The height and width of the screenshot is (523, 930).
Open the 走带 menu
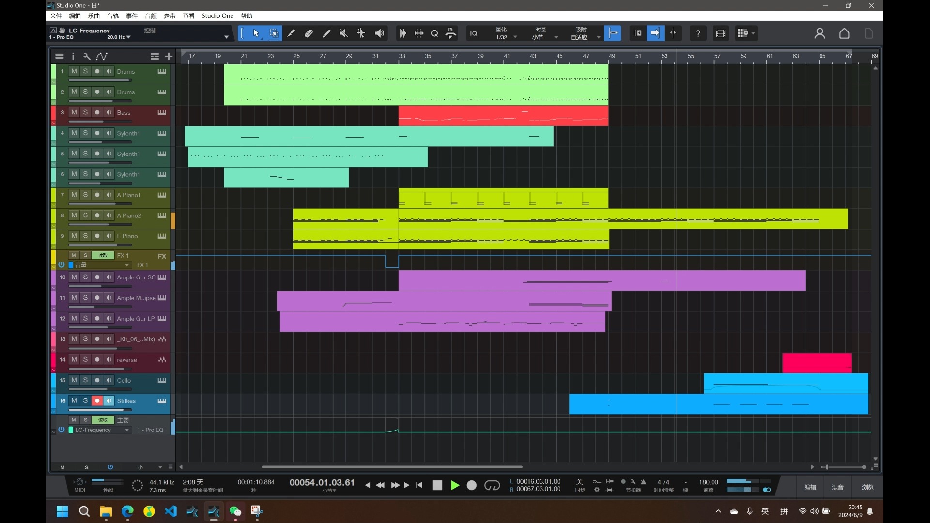(170, 15)
